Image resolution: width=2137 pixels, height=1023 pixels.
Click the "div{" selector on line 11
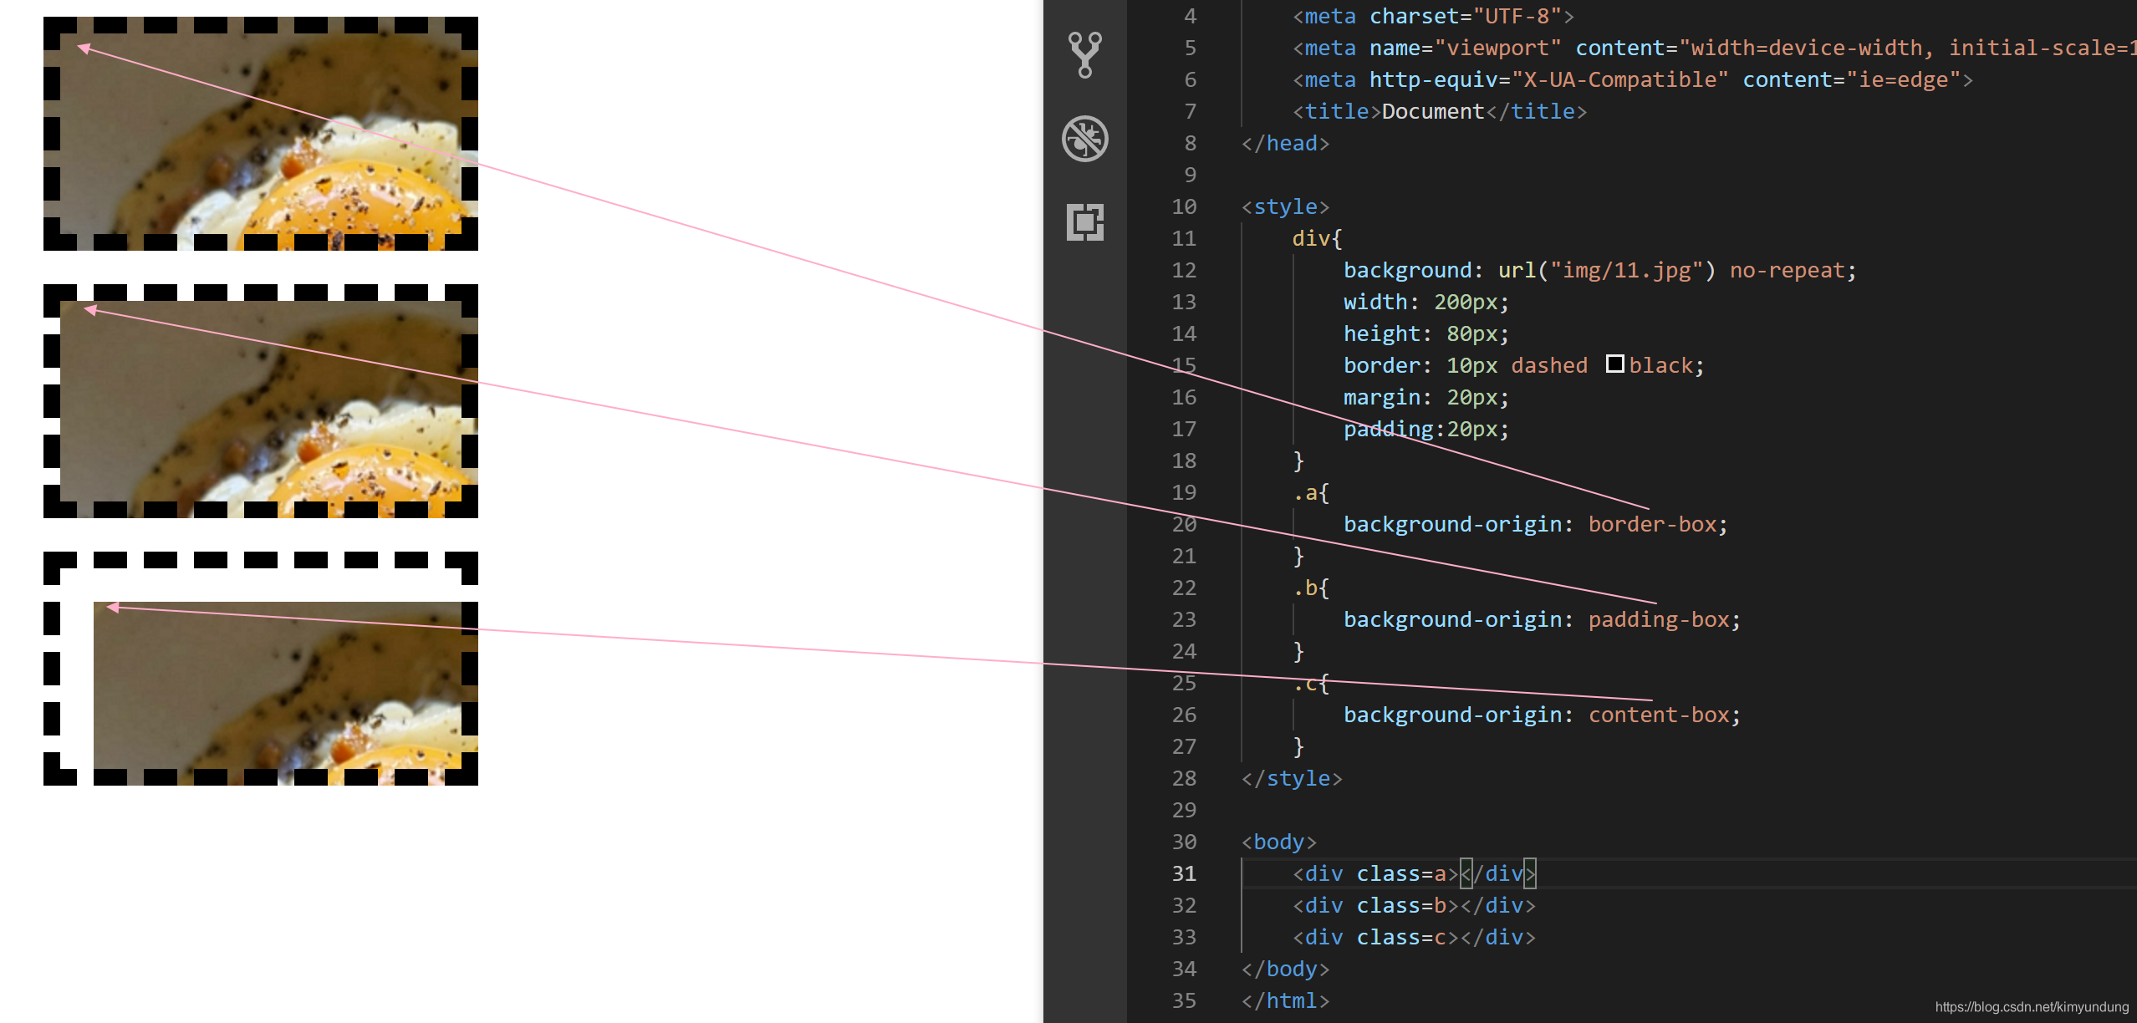click(1318, 238)
